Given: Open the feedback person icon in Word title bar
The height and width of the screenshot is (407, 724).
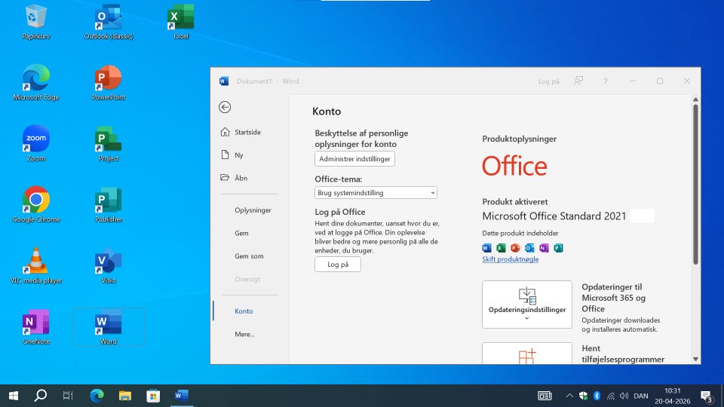Looking at the screenshot, I should point(578,81).
